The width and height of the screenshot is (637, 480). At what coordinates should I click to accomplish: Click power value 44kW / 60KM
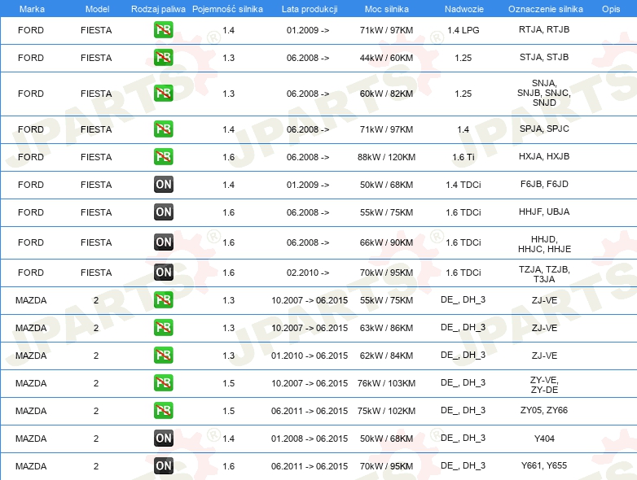(x=386, y=58)
